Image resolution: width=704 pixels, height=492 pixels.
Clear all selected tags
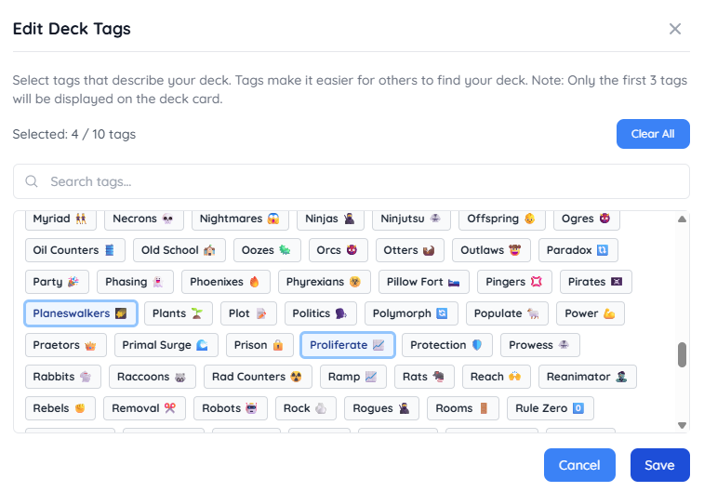(x=653, y=134)
